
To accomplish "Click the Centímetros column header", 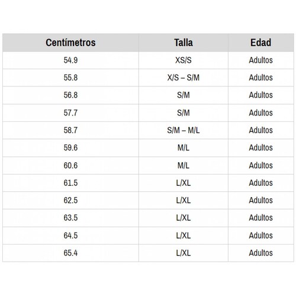I will (70, 43).
